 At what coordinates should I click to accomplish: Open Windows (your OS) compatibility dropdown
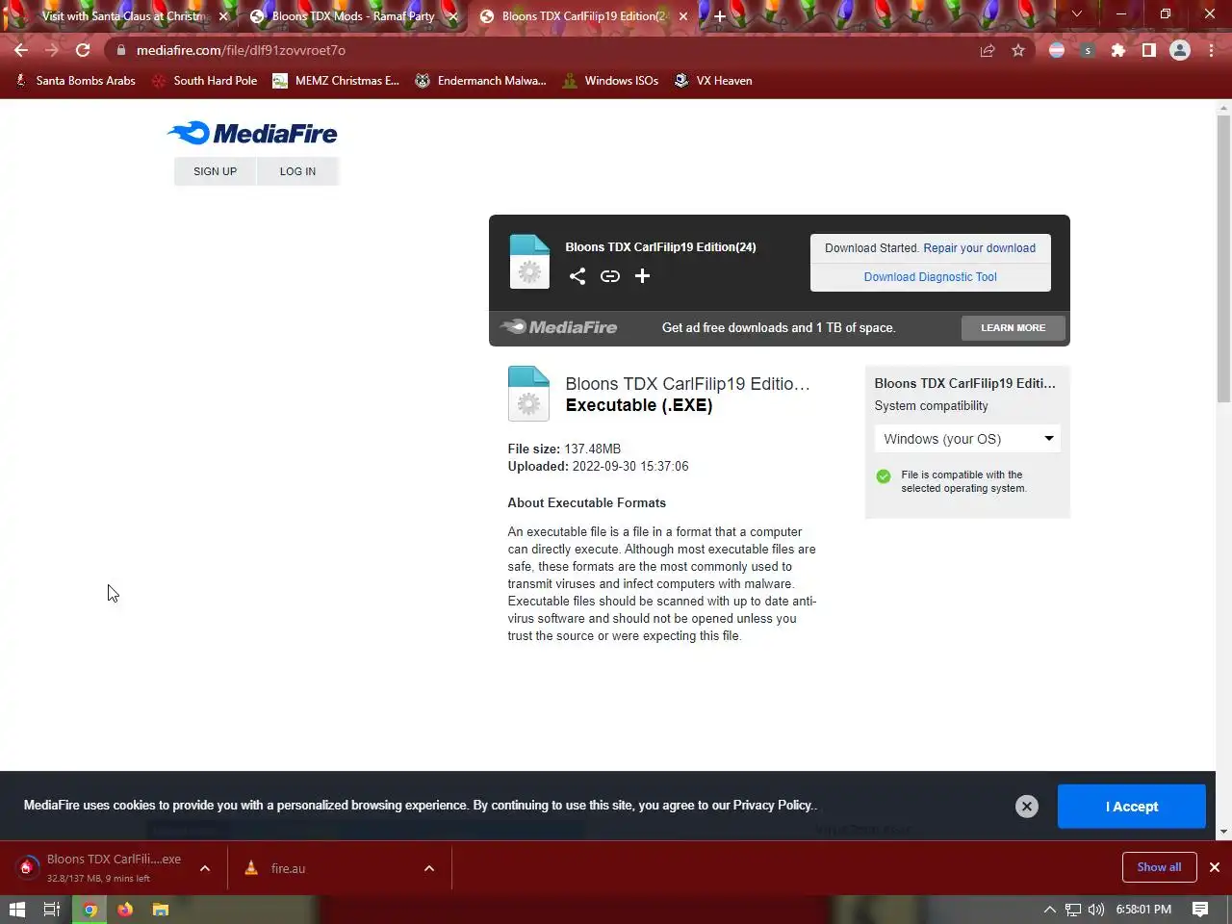(967, 439)
